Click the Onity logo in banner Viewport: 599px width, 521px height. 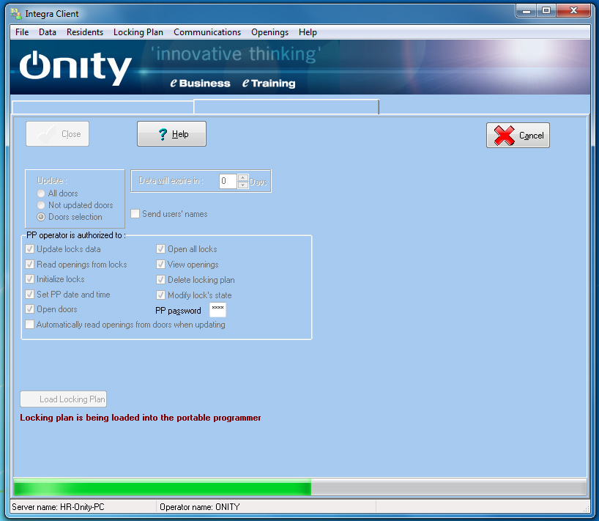click(x=75, y=68)
